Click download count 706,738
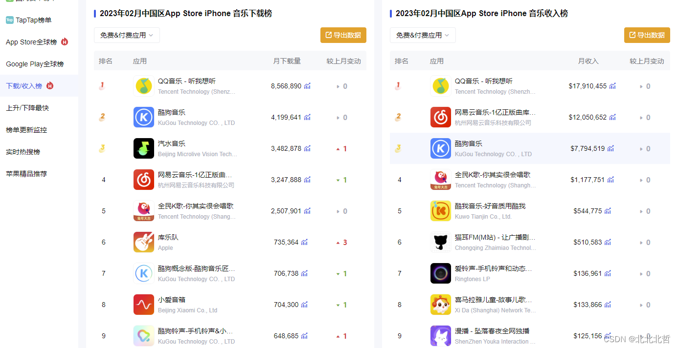678x348 pixels. pyautogui.click(x=286, y=273)
